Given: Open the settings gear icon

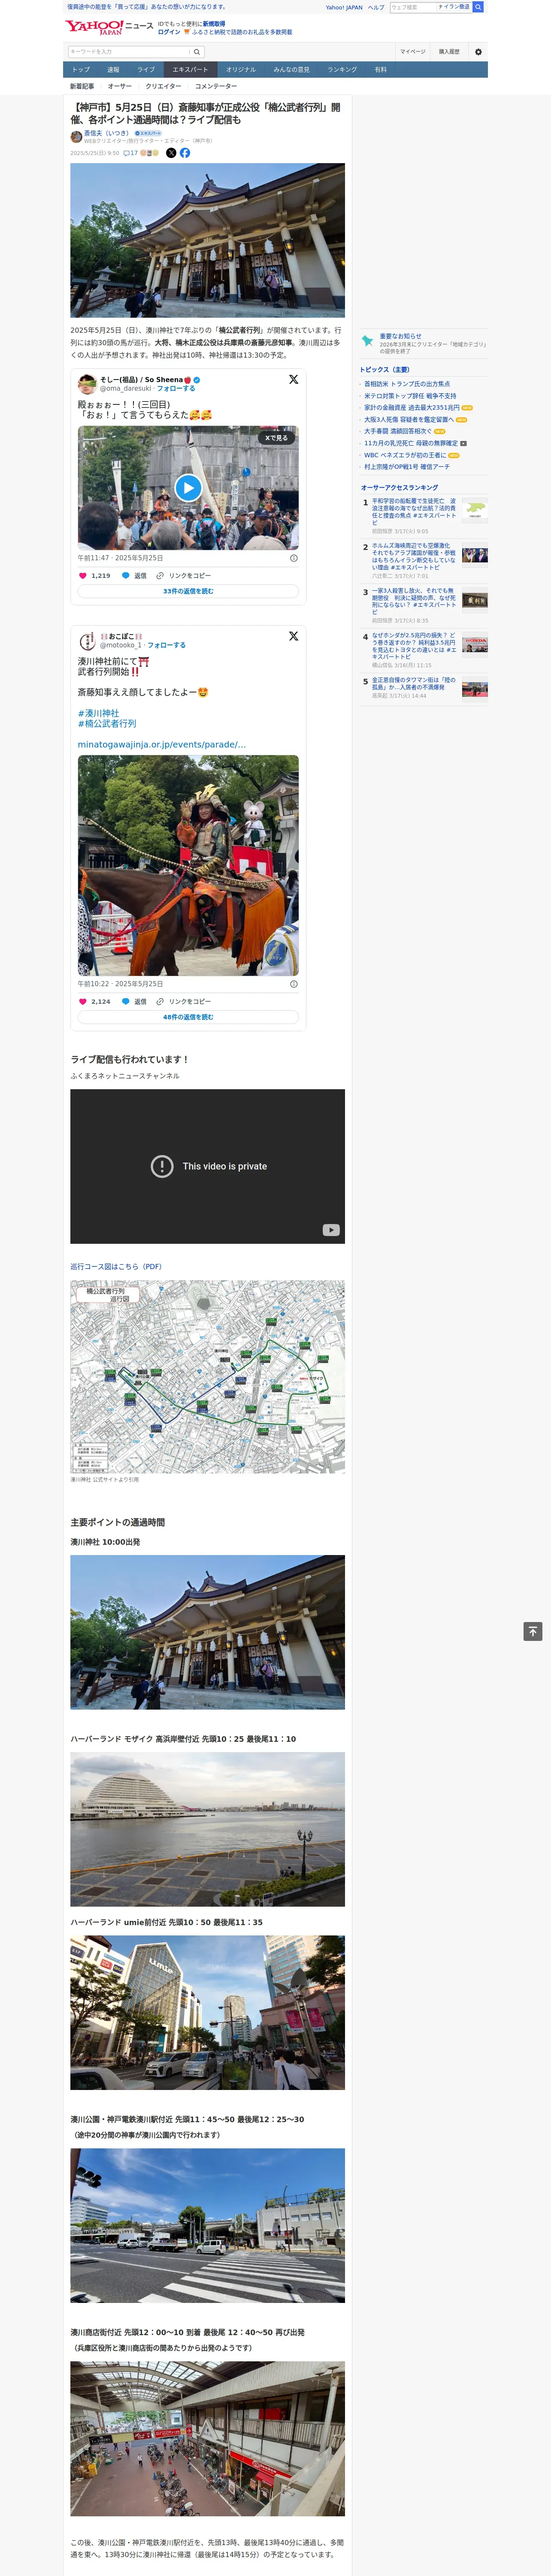Looking at the screenshot, I should pos(478,52).
